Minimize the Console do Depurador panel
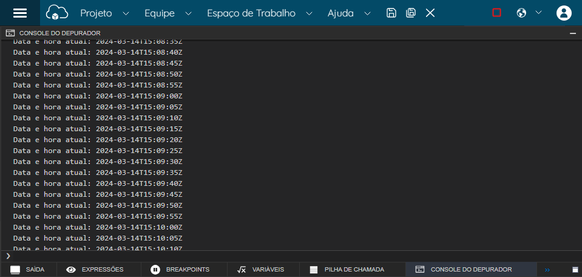 pyautogui.click(x=573, y=33)
